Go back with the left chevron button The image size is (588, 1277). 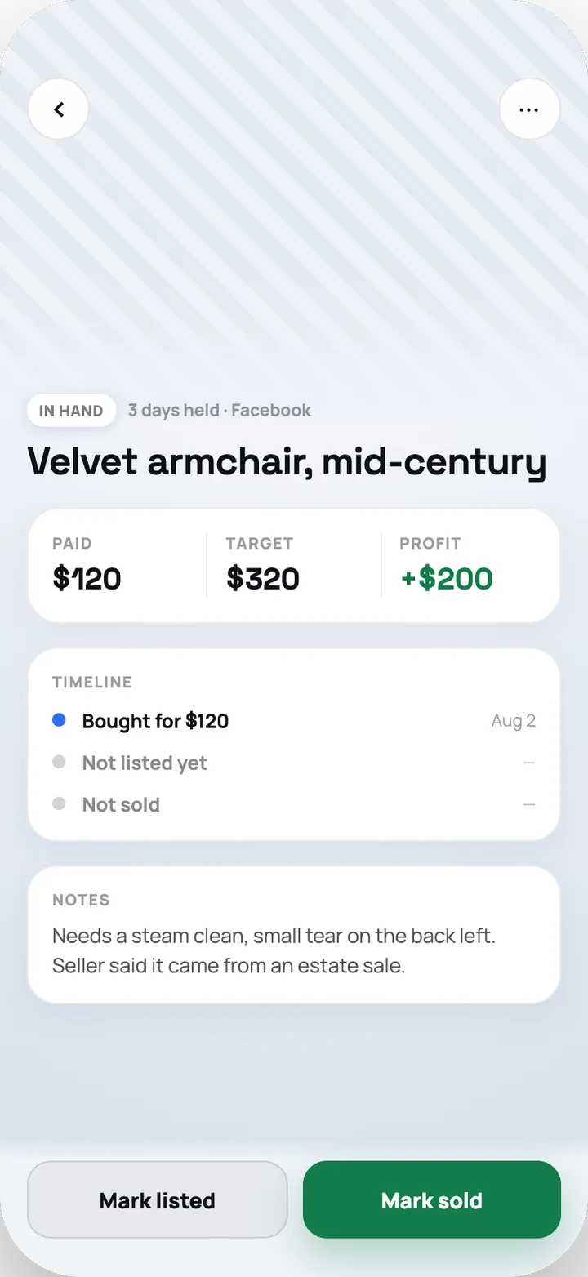coord(58,109)
